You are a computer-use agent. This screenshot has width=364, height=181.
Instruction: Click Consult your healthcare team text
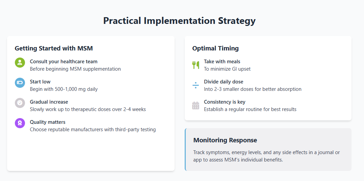pyautogui.click(x=63, y=62)
